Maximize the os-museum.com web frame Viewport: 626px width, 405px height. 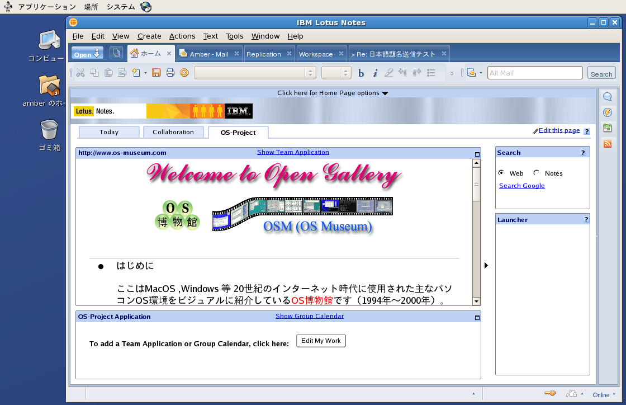click(477, 154)
